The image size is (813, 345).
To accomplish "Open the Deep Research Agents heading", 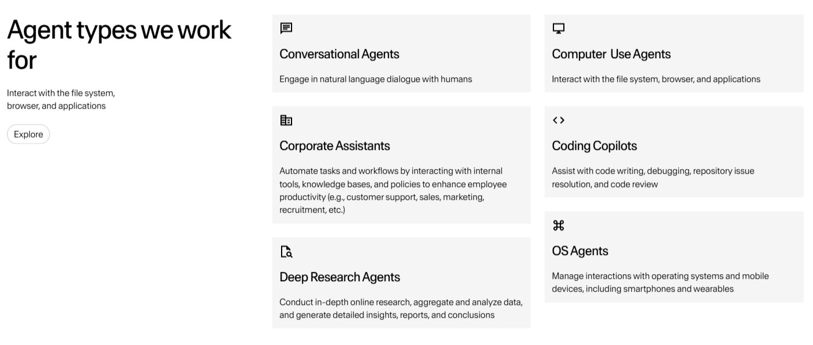I will point(340,277).
